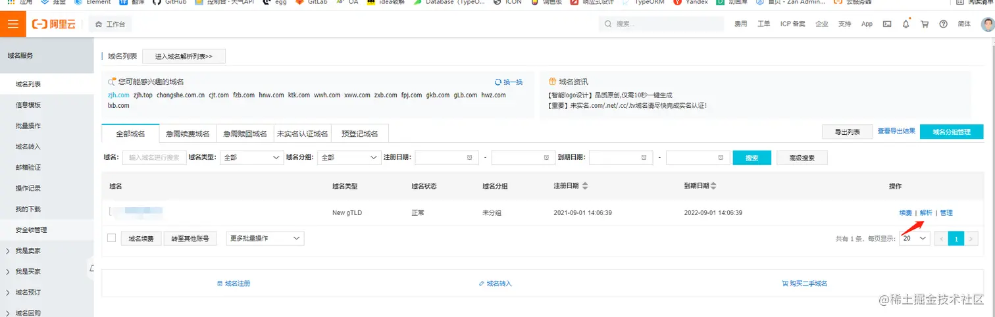995x317 pixels.
Task: Go to next page arrow
Action: (971, 239)
